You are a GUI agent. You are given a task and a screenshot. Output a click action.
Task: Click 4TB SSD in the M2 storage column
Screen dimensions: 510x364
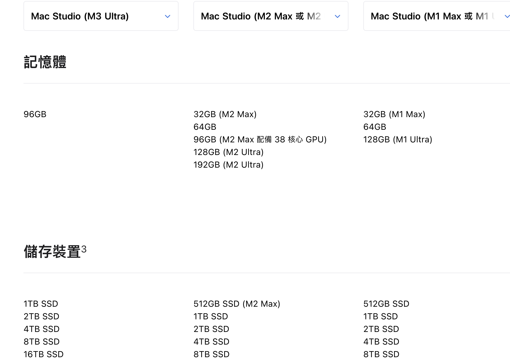[x=212, y=342]
